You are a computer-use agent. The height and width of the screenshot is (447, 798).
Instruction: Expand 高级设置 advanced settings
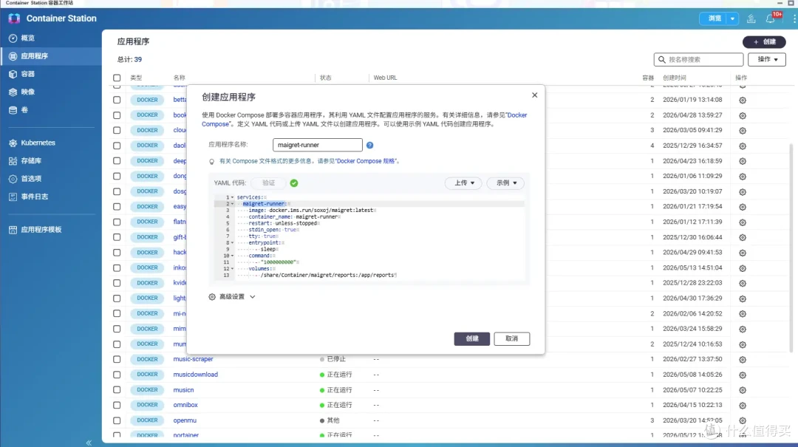[x=232, y=297]
